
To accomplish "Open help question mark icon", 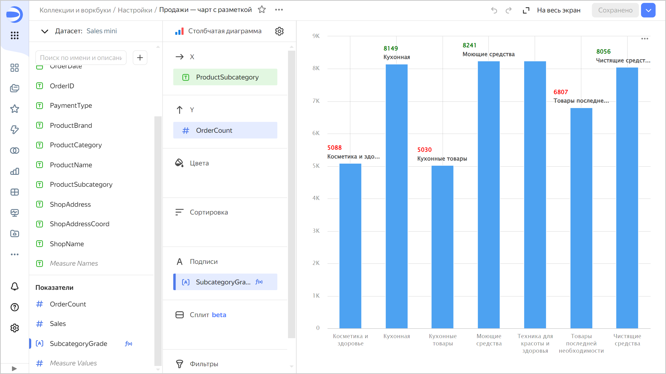I will 15,307.
